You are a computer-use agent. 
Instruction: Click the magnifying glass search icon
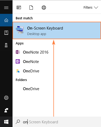tap(18, 122)
